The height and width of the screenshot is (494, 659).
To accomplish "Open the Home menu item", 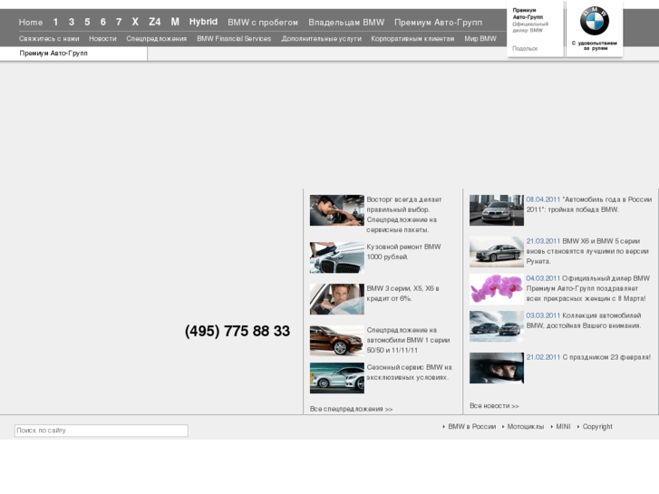I will point(31,23).
